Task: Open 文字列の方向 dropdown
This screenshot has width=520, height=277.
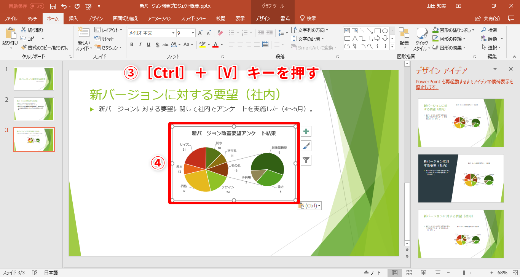Action: click(x=309, y=30)
